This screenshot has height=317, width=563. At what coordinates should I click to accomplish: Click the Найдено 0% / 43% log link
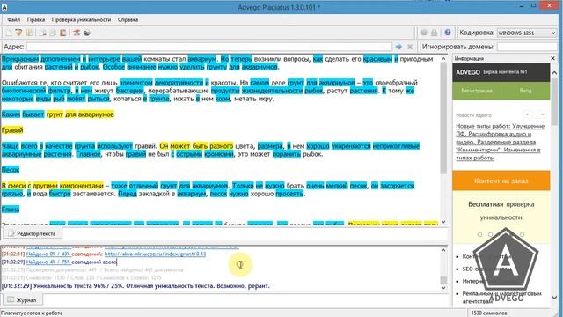coord(48,254)
